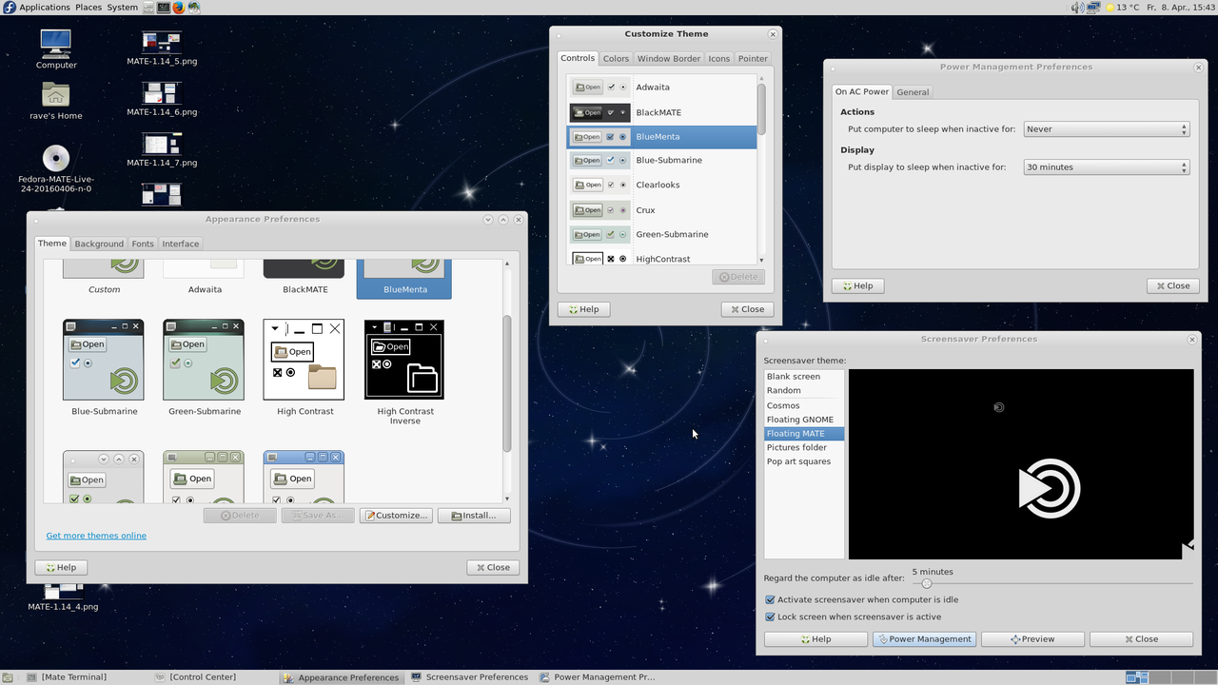This screenshot has height=685, width=1218.
Task: Open MATE-1.14_5.png on the desktop
Action: (x=160, y=44)
